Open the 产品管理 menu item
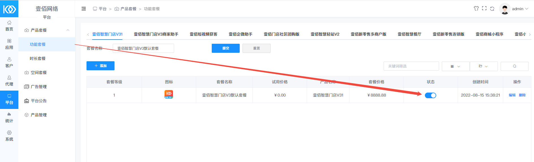The image size is (534, 162). pyautogui.click(x=47, y=115)
